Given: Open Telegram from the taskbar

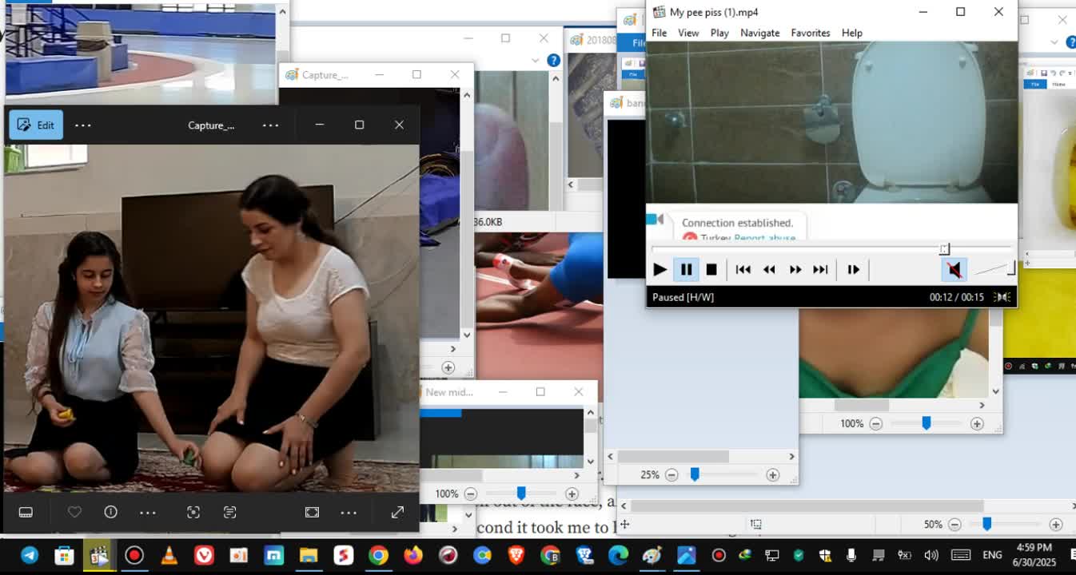Looking at the screenshot, I should (29, 555).
